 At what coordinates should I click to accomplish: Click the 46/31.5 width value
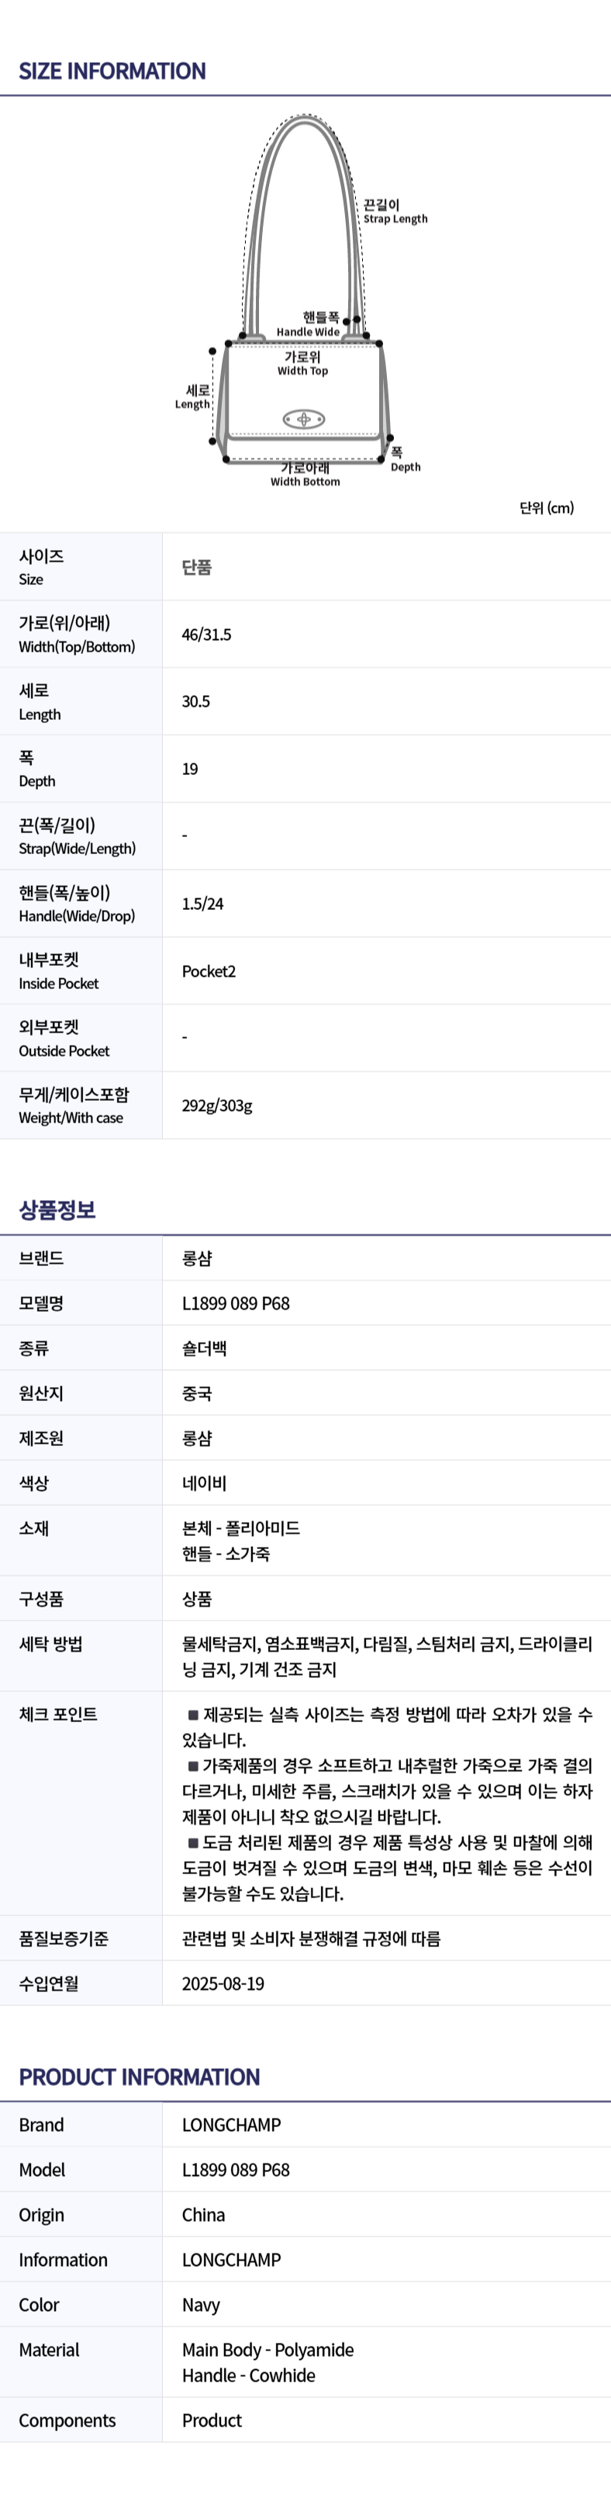pyautogui.click(x=206, y=634)
